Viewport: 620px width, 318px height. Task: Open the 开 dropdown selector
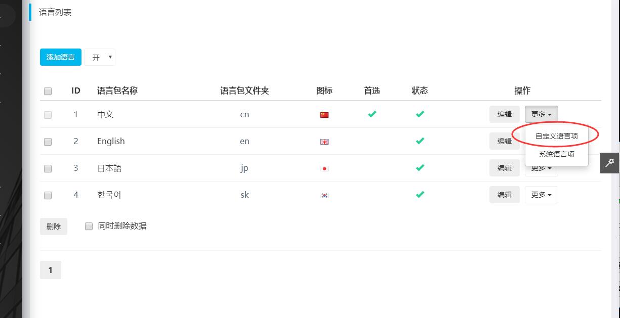pyautogui.click(x=100, y=58)
